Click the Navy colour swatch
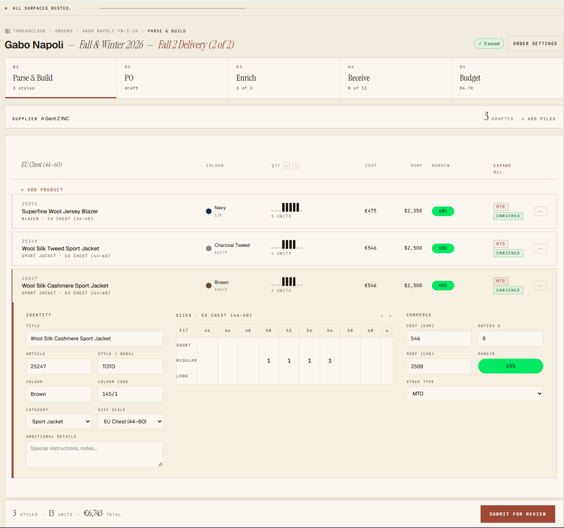 click(x=209, y=211)
